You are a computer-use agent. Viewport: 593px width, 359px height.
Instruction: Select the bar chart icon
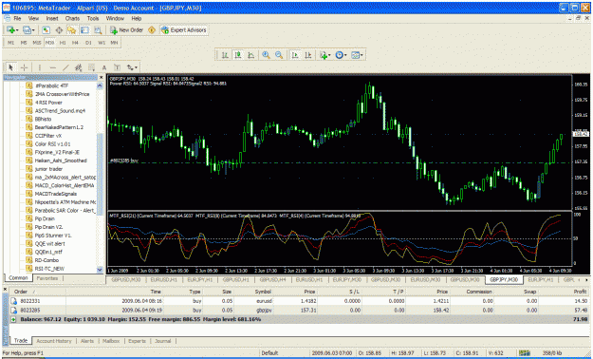tap(225, 55)
